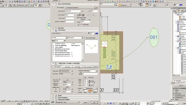This screenshot has height=105, width=186.
Task: Expand MATERIALS of the finish parameter row
Action: pyautogui.click(x=53, y=49)
